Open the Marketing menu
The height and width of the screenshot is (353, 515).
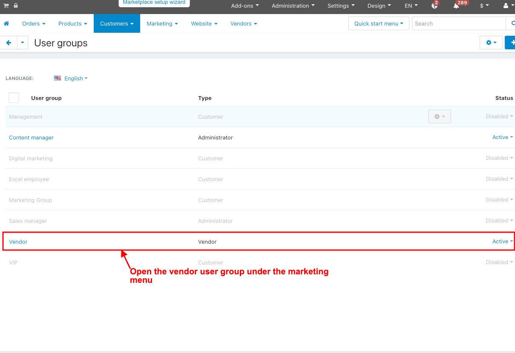pos(162,24)
